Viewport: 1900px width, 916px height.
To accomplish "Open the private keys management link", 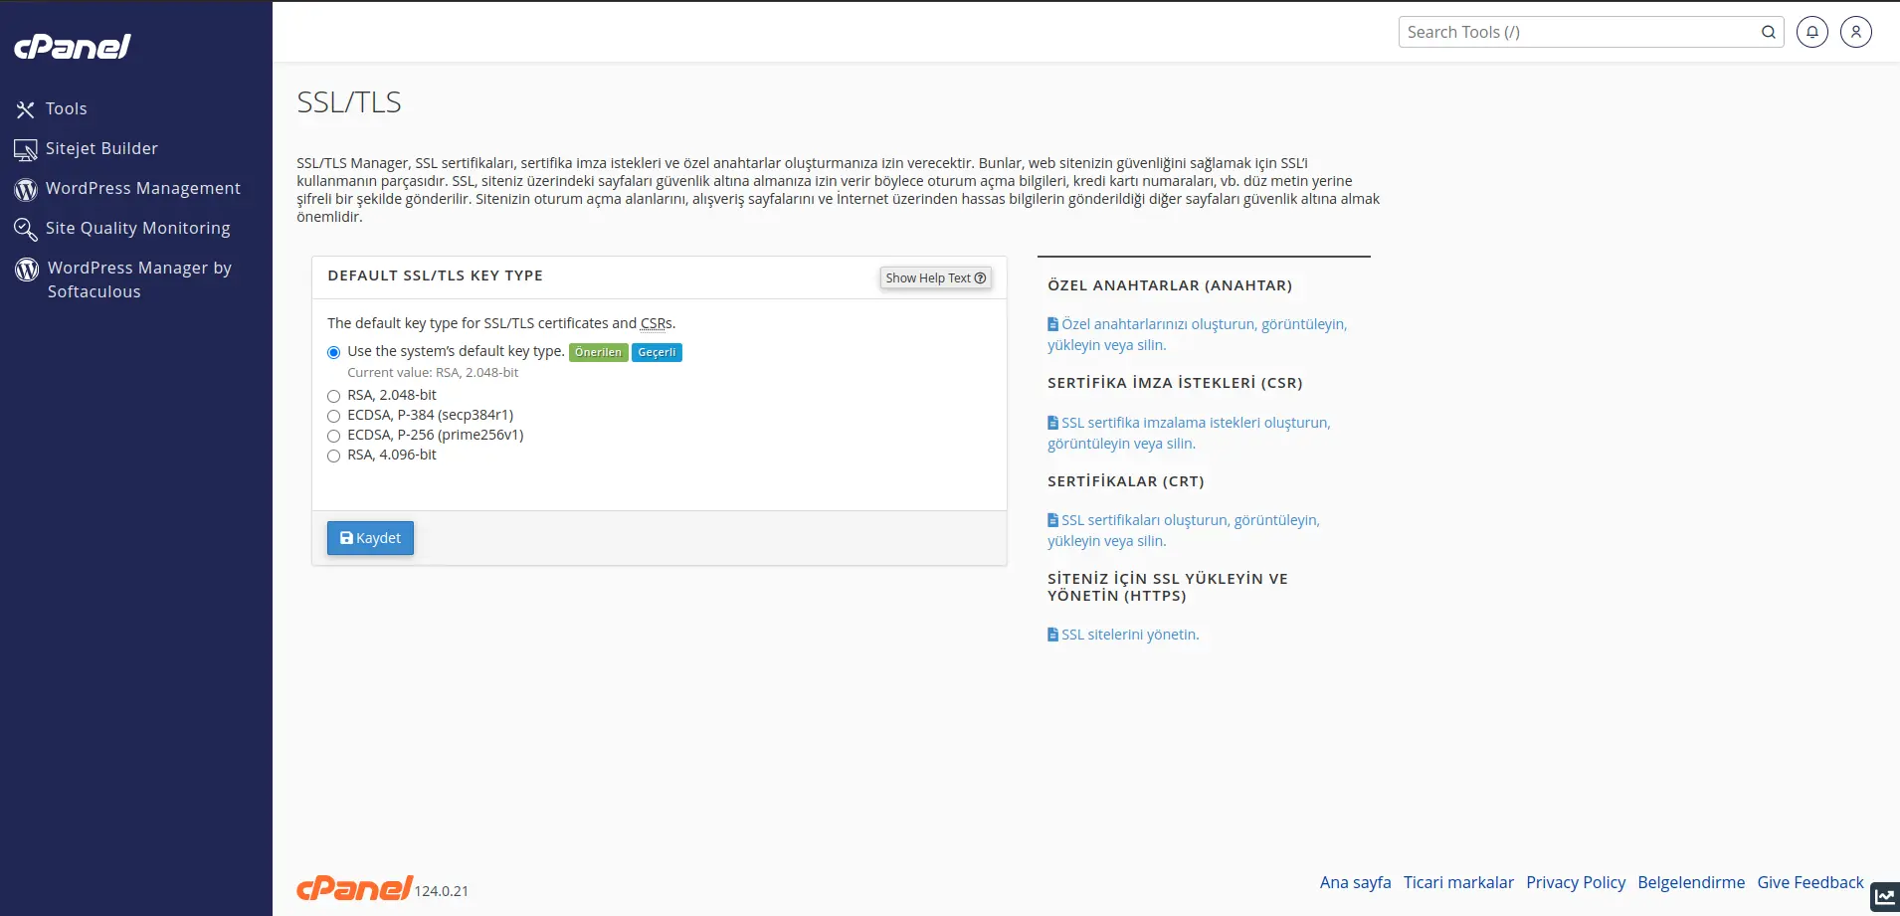I will click(x=1198, y=334).
